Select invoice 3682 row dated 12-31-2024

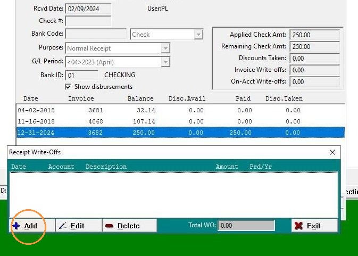(x=180, y=133)
